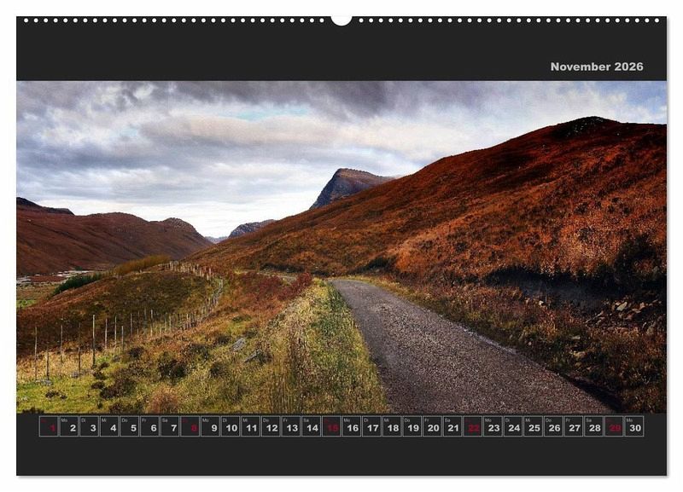Select Saturday day 7 cell

coord(169,426)
